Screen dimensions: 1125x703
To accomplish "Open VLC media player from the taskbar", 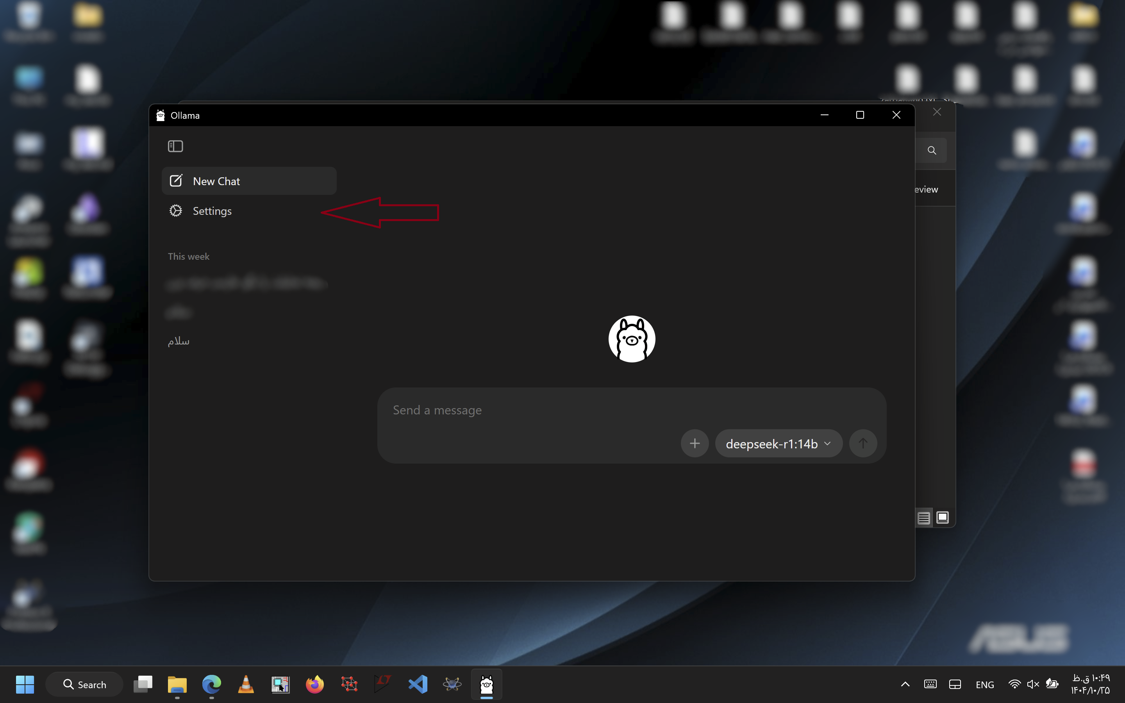I will (246, 684).
